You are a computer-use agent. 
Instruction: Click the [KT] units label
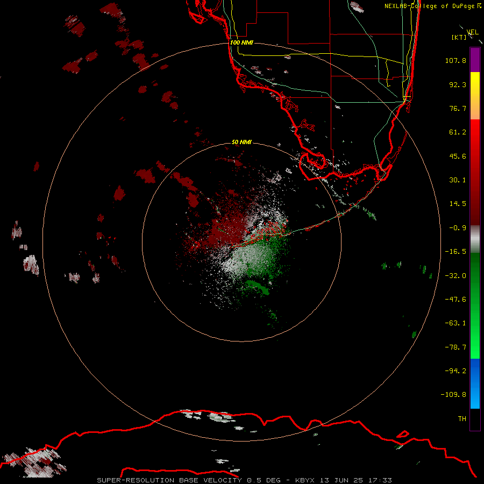[459, 37]
